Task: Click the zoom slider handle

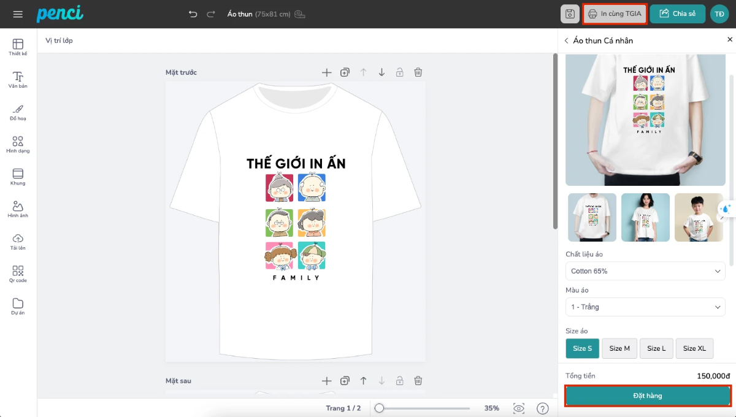Action: [x=380, y=408]
